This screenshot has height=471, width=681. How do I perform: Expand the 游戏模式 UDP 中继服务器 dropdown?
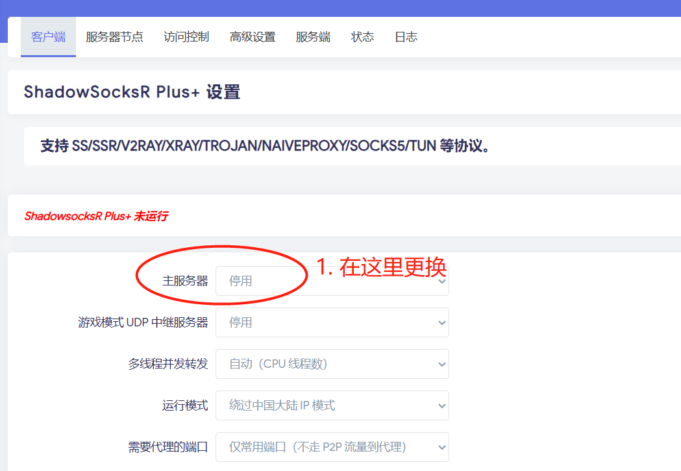pos(332,322)
